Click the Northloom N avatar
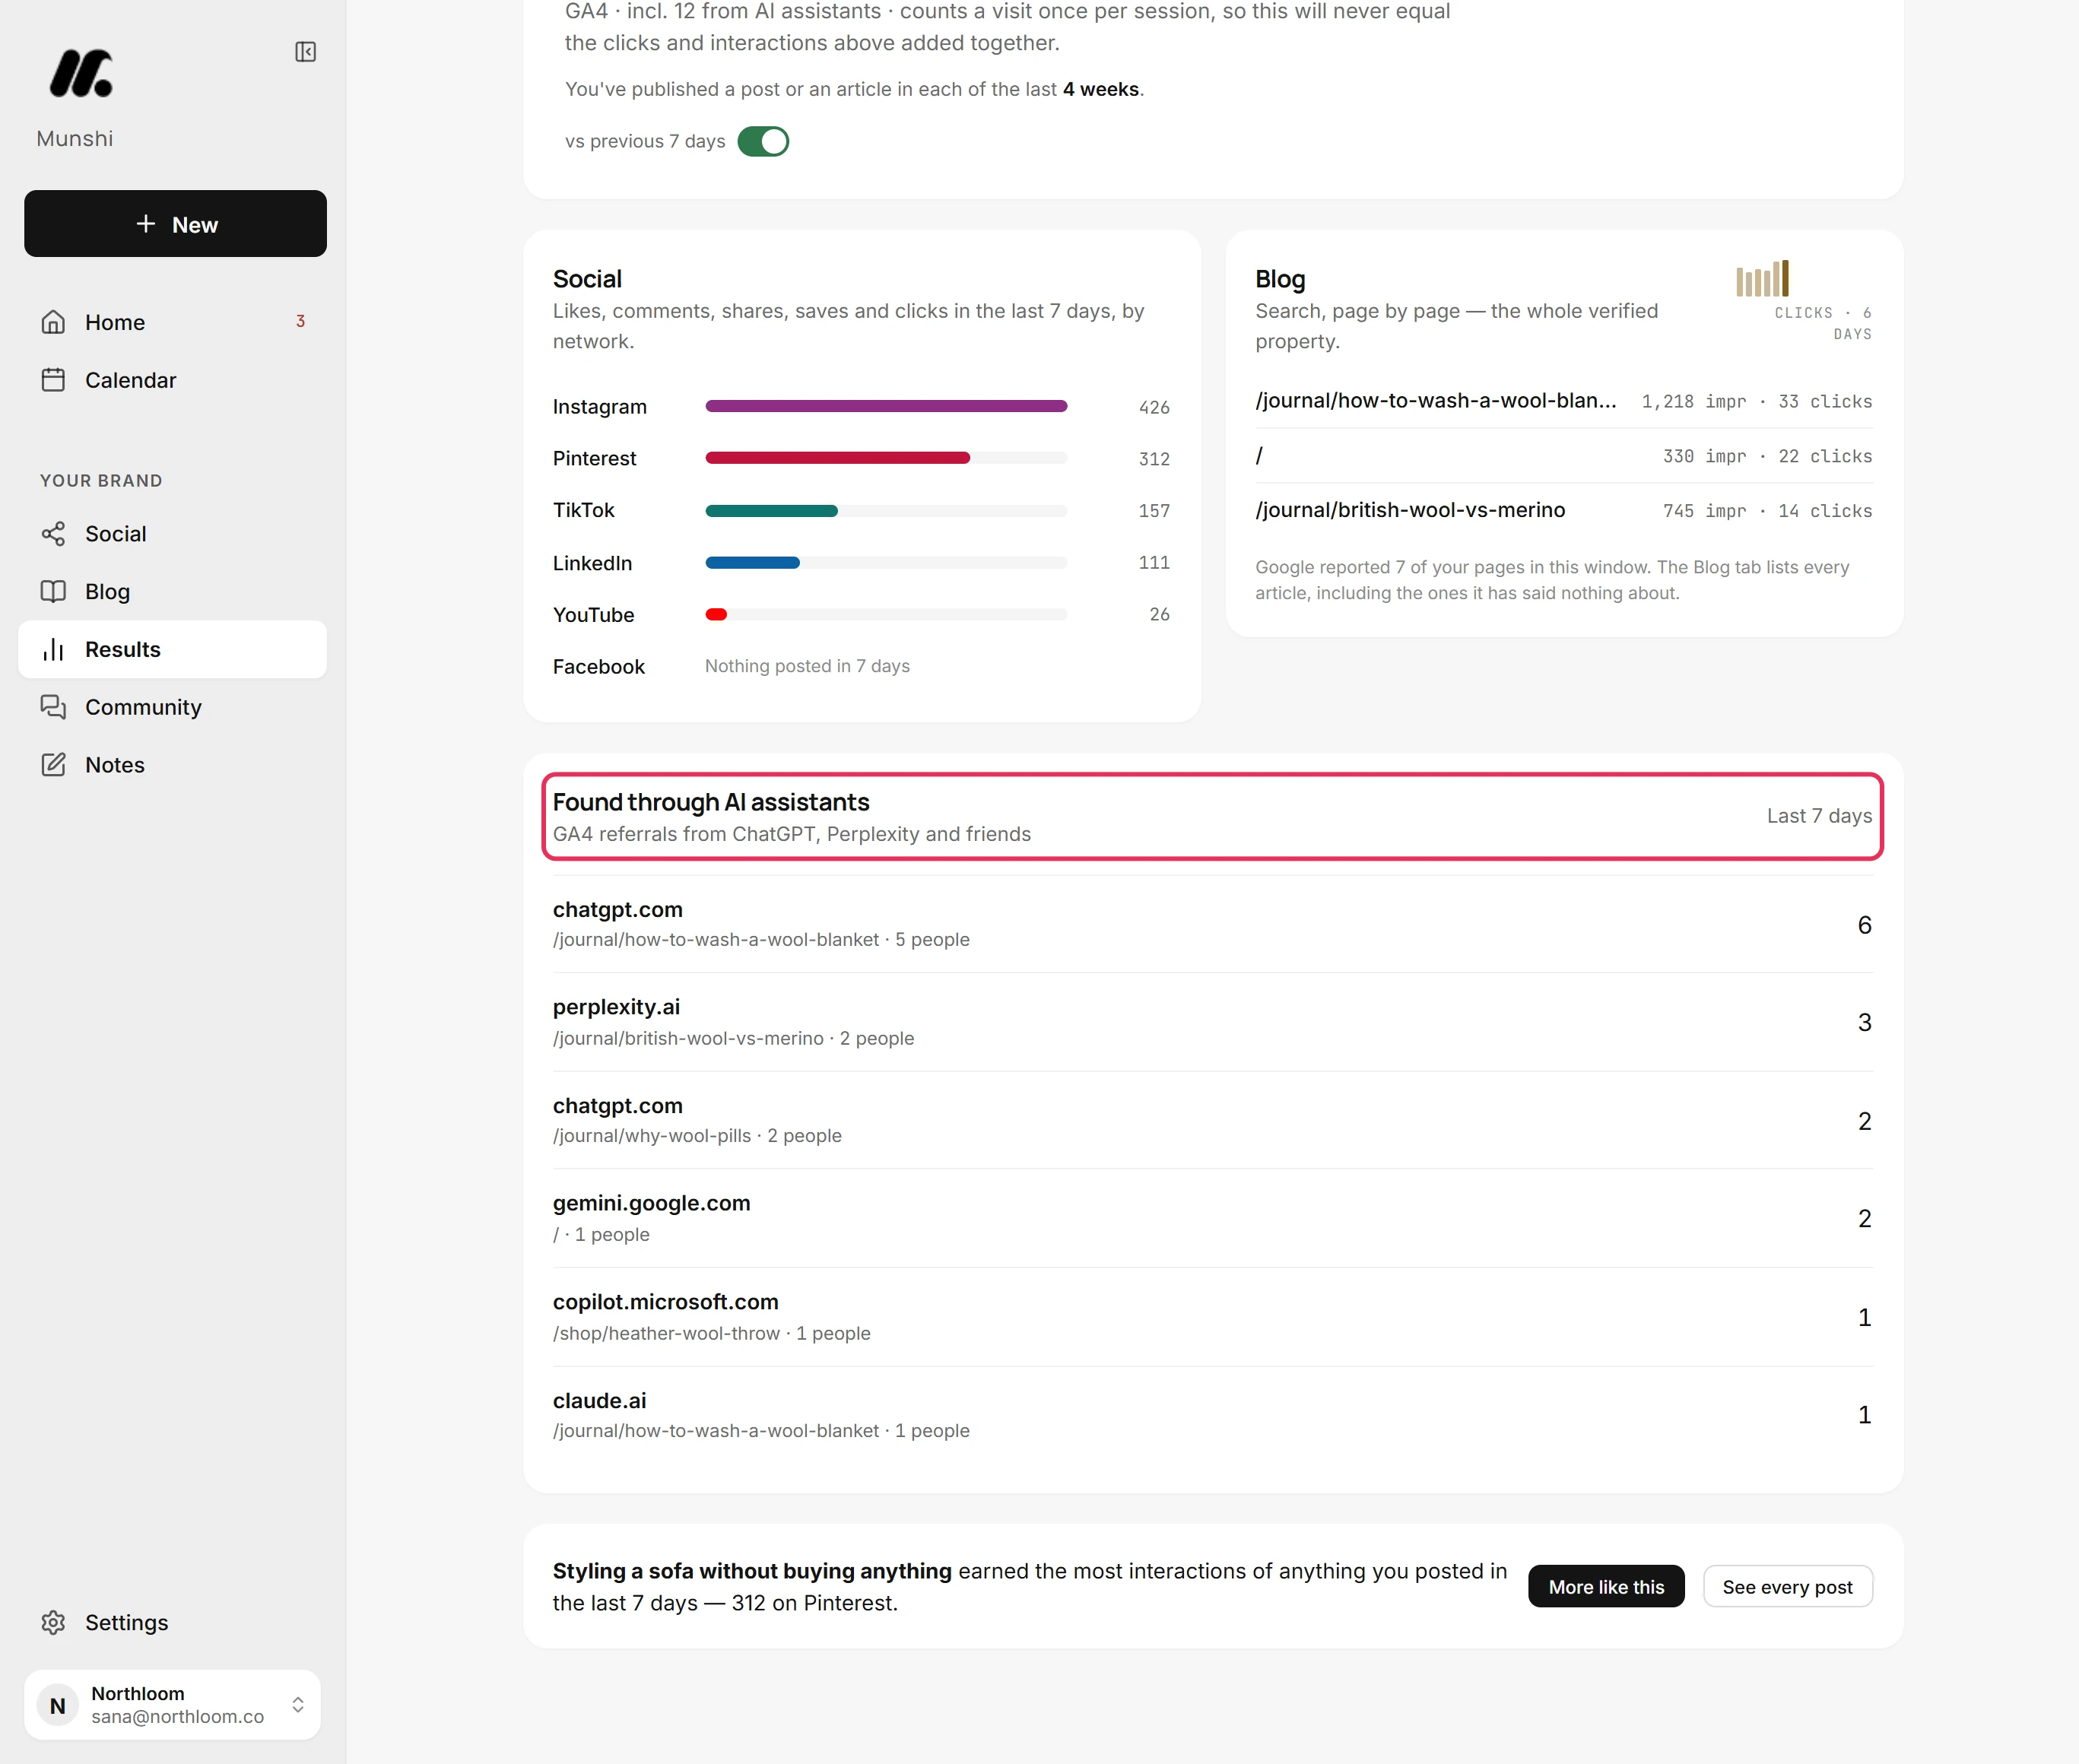The image size is (2079, 1764). tap(58, 1705)
